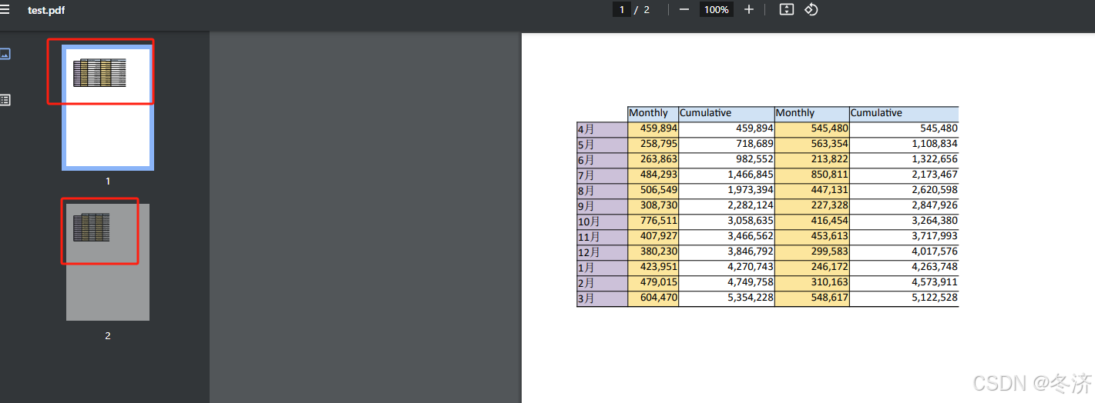Click the cell value 1,973,394
This screenshot has width=1095, height=403.
pyautogui.click(x=751, y=190)
